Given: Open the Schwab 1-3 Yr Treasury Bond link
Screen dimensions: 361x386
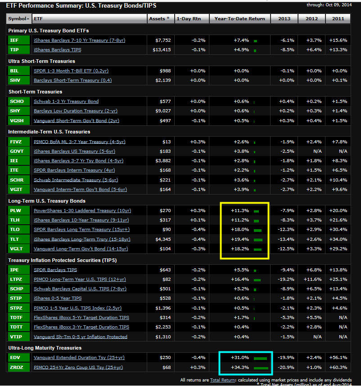Looking at the screenshot, I should coord(66,102).
